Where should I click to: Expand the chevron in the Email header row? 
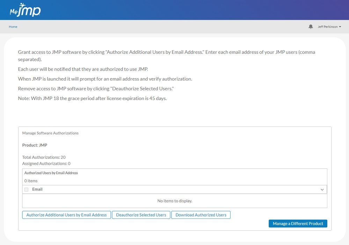pyautogui.click(x=322, y=190)
